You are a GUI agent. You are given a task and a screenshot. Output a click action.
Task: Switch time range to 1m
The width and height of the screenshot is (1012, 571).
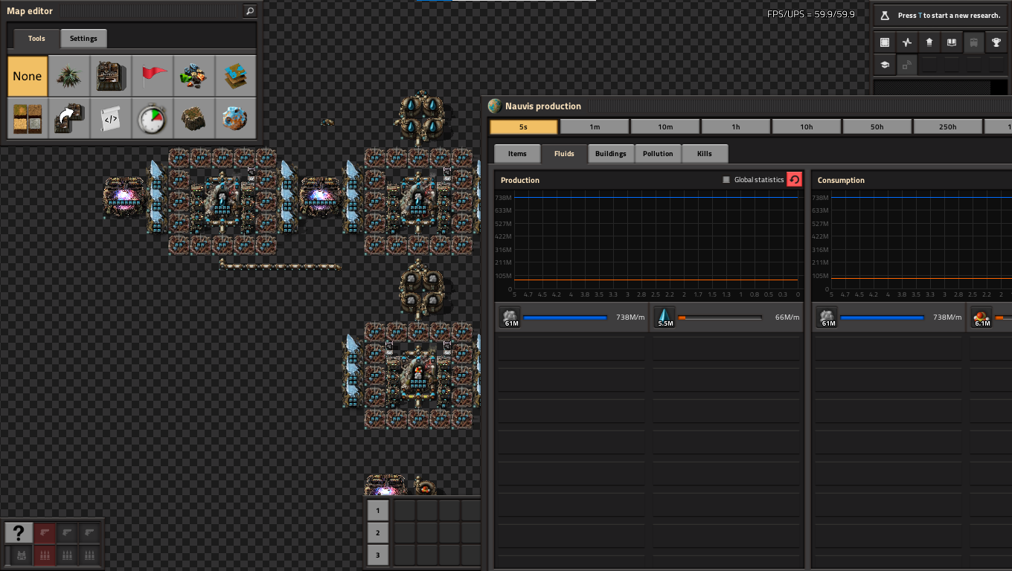point(594,127)
